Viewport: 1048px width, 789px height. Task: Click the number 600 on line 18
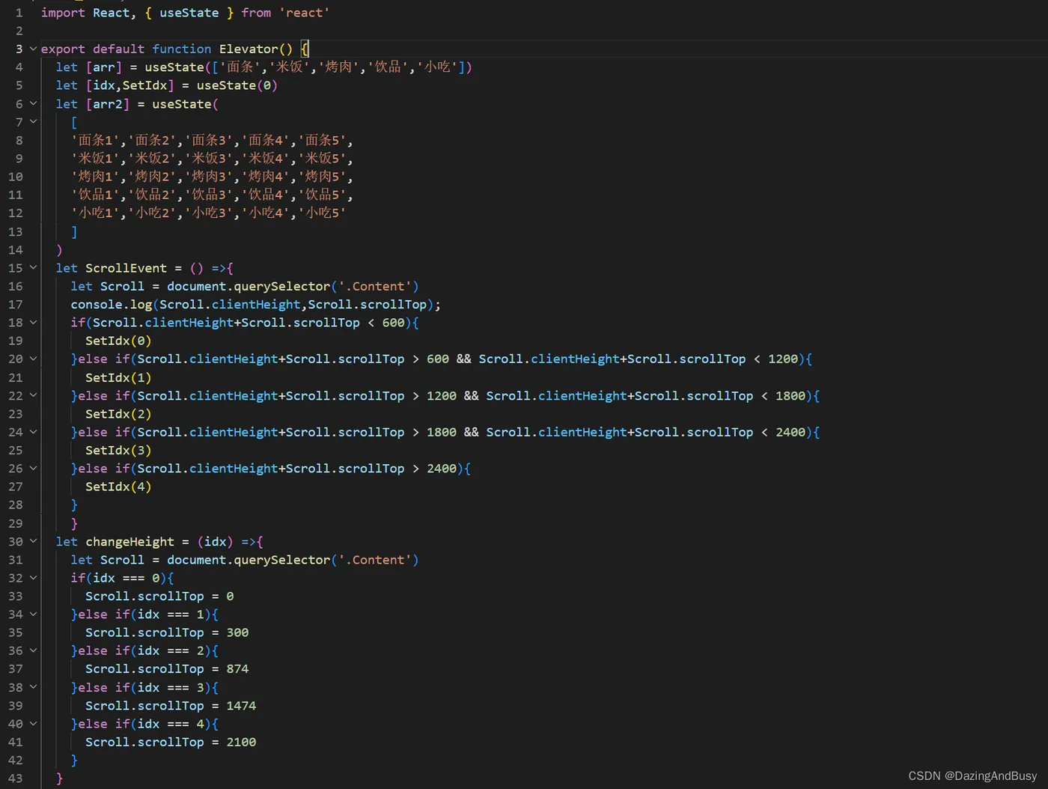coord(393,323)
